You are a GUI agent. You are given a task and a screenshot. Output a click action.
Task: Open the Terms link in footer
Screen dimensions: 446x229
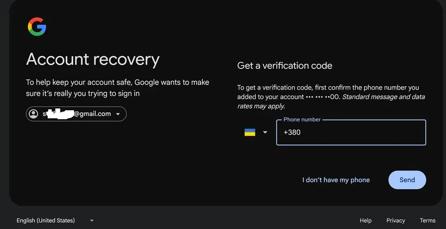(428, 221)
